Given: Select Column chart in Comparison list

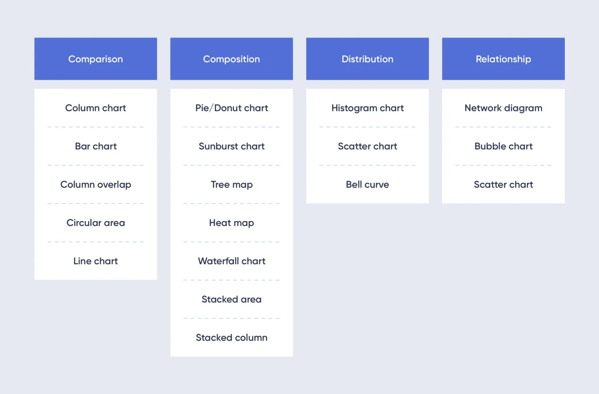Looking at the screenshot, I should click(x=96, y=108).
